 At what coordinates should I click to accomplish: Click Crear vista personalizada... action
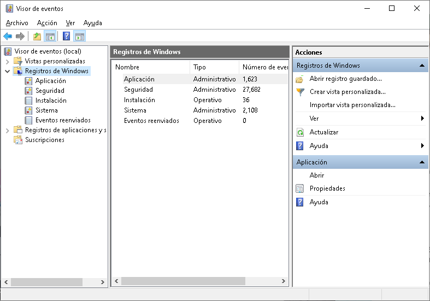347,92
